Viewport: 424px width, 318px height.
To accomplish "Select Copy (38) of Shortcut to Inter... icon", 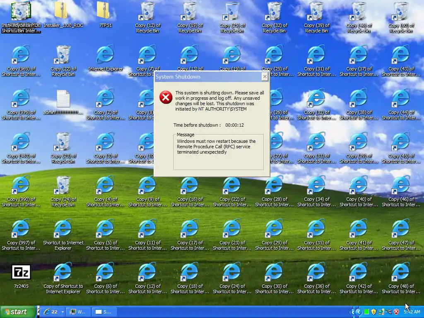I will [359, 105].
